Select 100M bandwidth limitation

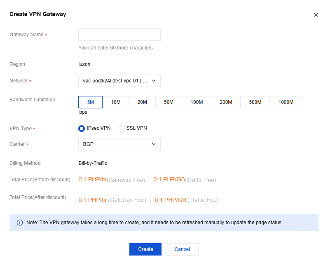pos(197,102)
